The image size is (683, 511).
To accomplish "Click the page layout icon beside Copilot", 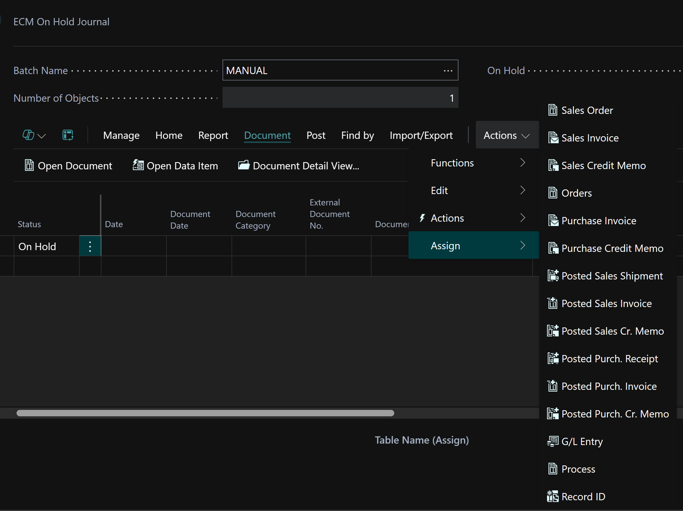I will (68, 135).
